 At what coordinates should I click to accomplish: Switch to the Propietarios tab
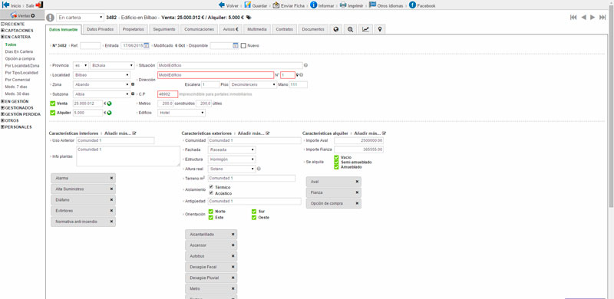(x=133, y=29)
